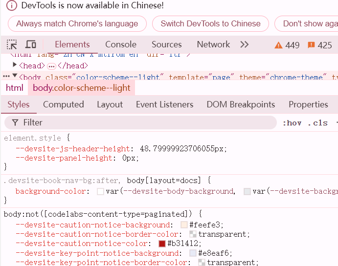Click the #feefe3 caution background swatch
Viewport: 338px width, 266px height.
[184, 225]
